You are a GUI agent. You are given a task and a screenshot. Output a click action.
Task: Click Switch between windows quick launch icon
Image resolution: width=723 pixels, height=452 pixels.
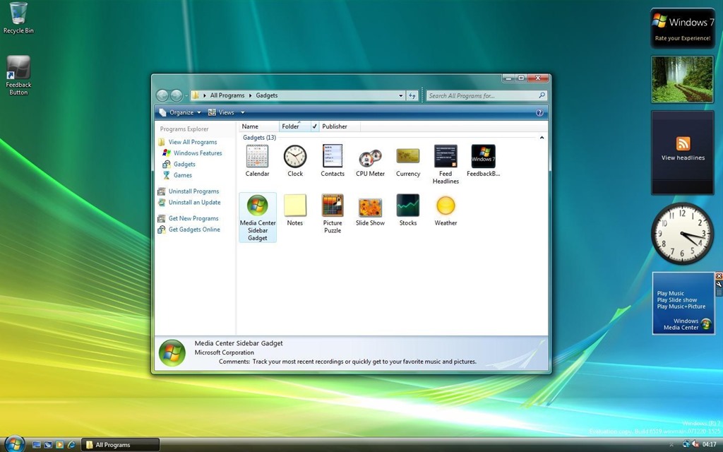point(48,445)
